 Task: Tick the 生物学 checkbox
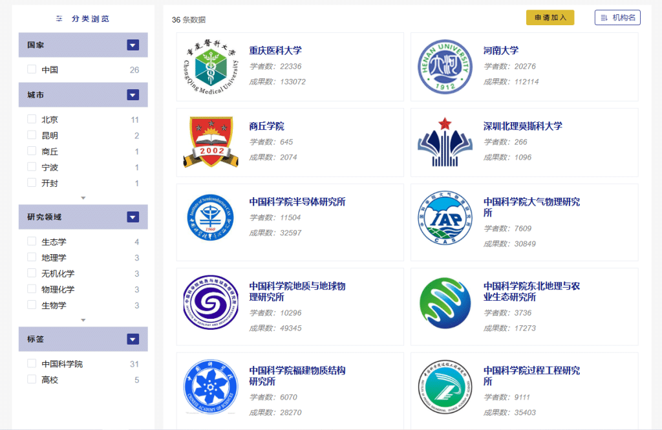(x=32, y=305)
